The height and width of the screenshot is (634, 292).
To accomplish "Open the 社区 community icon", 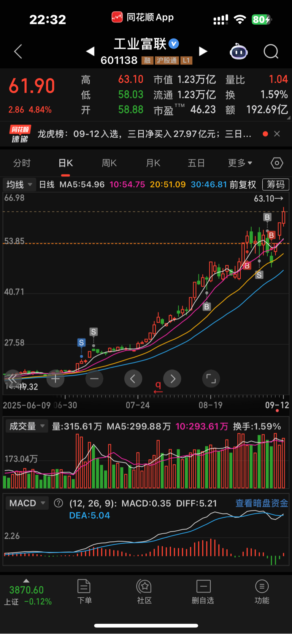I will [144, 591].
